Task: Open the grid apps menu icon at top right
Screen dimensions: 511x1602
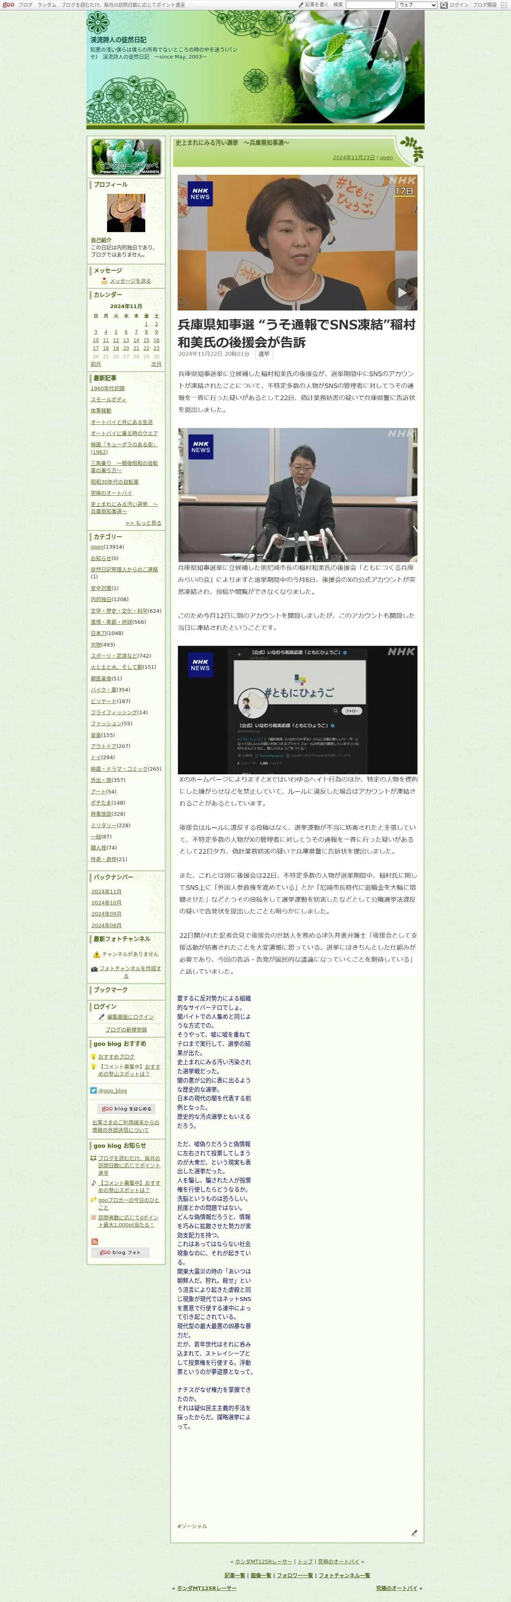Action: click(503, 5)
